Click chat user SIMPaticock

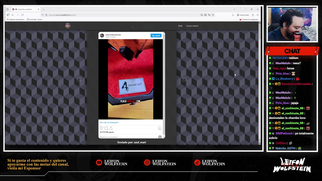click(284, 133)
